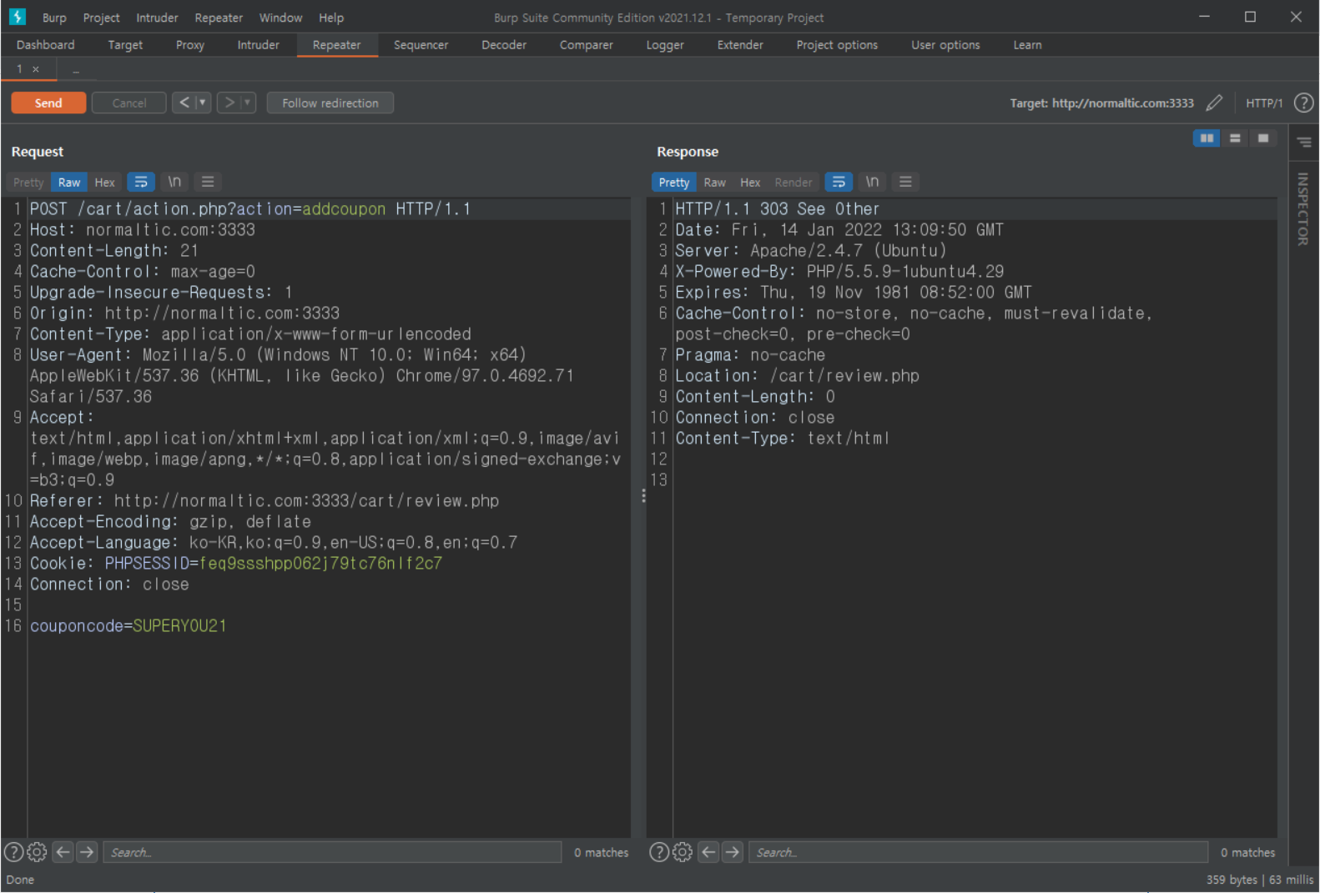Image resolution: width=1320 pixels, height=893 pixels.
Task: Click the Cancel button
Action: point(128,103)
